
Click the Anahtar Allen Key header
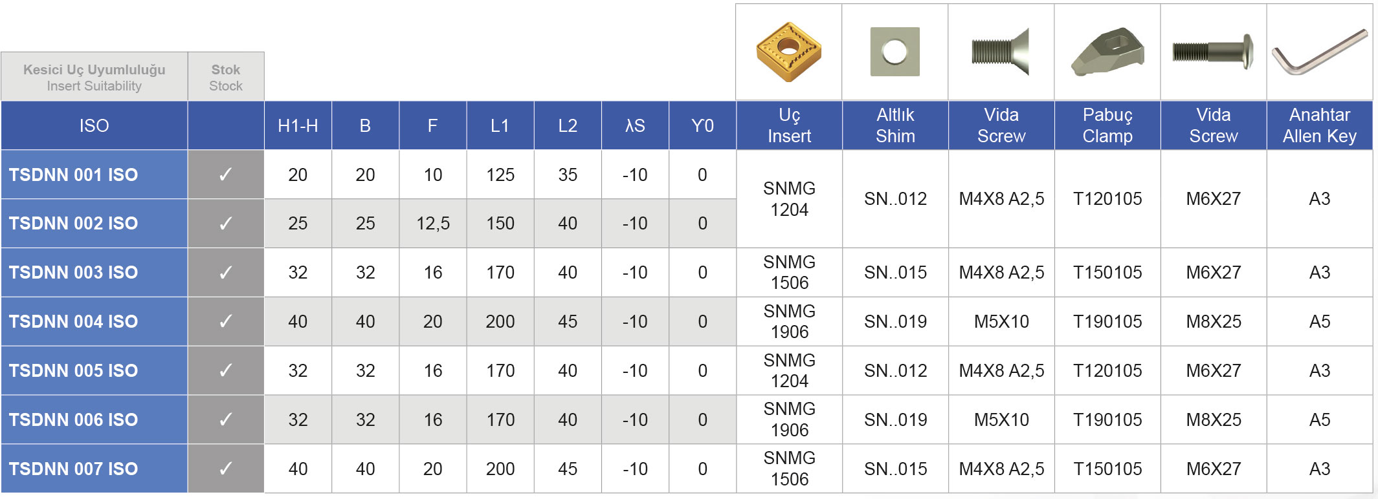(1320, 125)
